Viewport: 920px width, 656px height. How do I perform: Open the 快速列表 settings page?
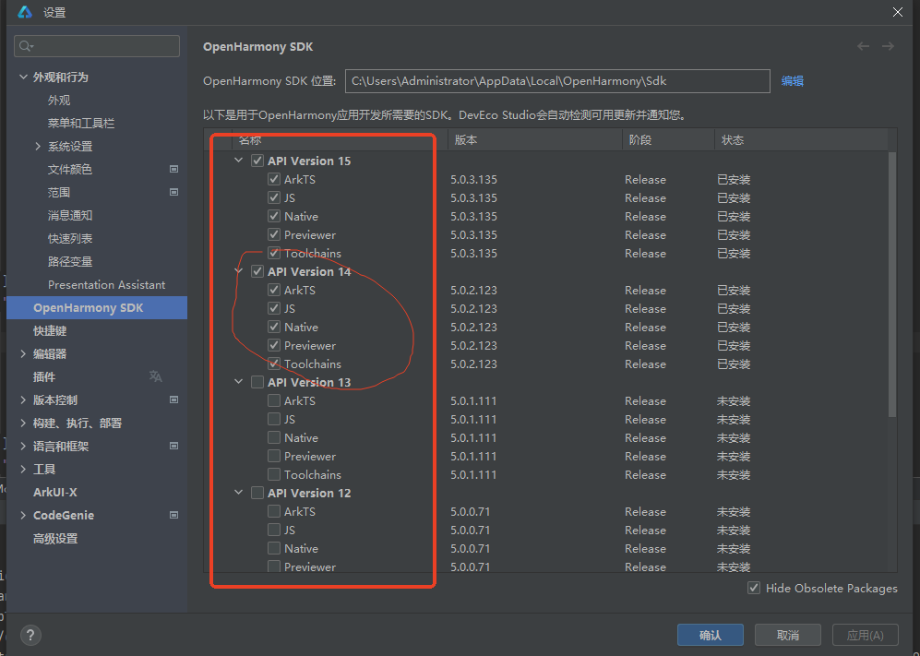pyautogui.click(x=70, y=239)
